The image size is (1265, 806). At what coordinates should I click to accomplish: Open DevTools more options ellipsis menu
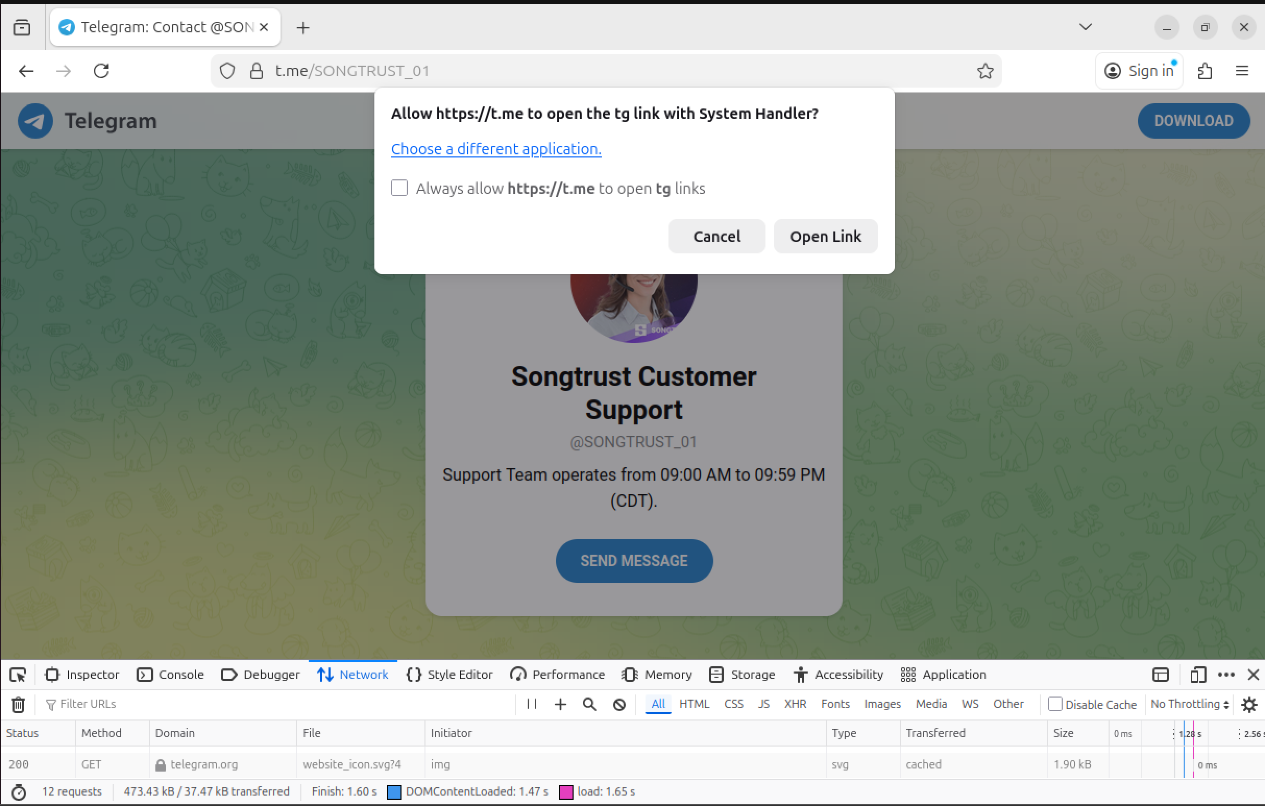click(1226, 675)
